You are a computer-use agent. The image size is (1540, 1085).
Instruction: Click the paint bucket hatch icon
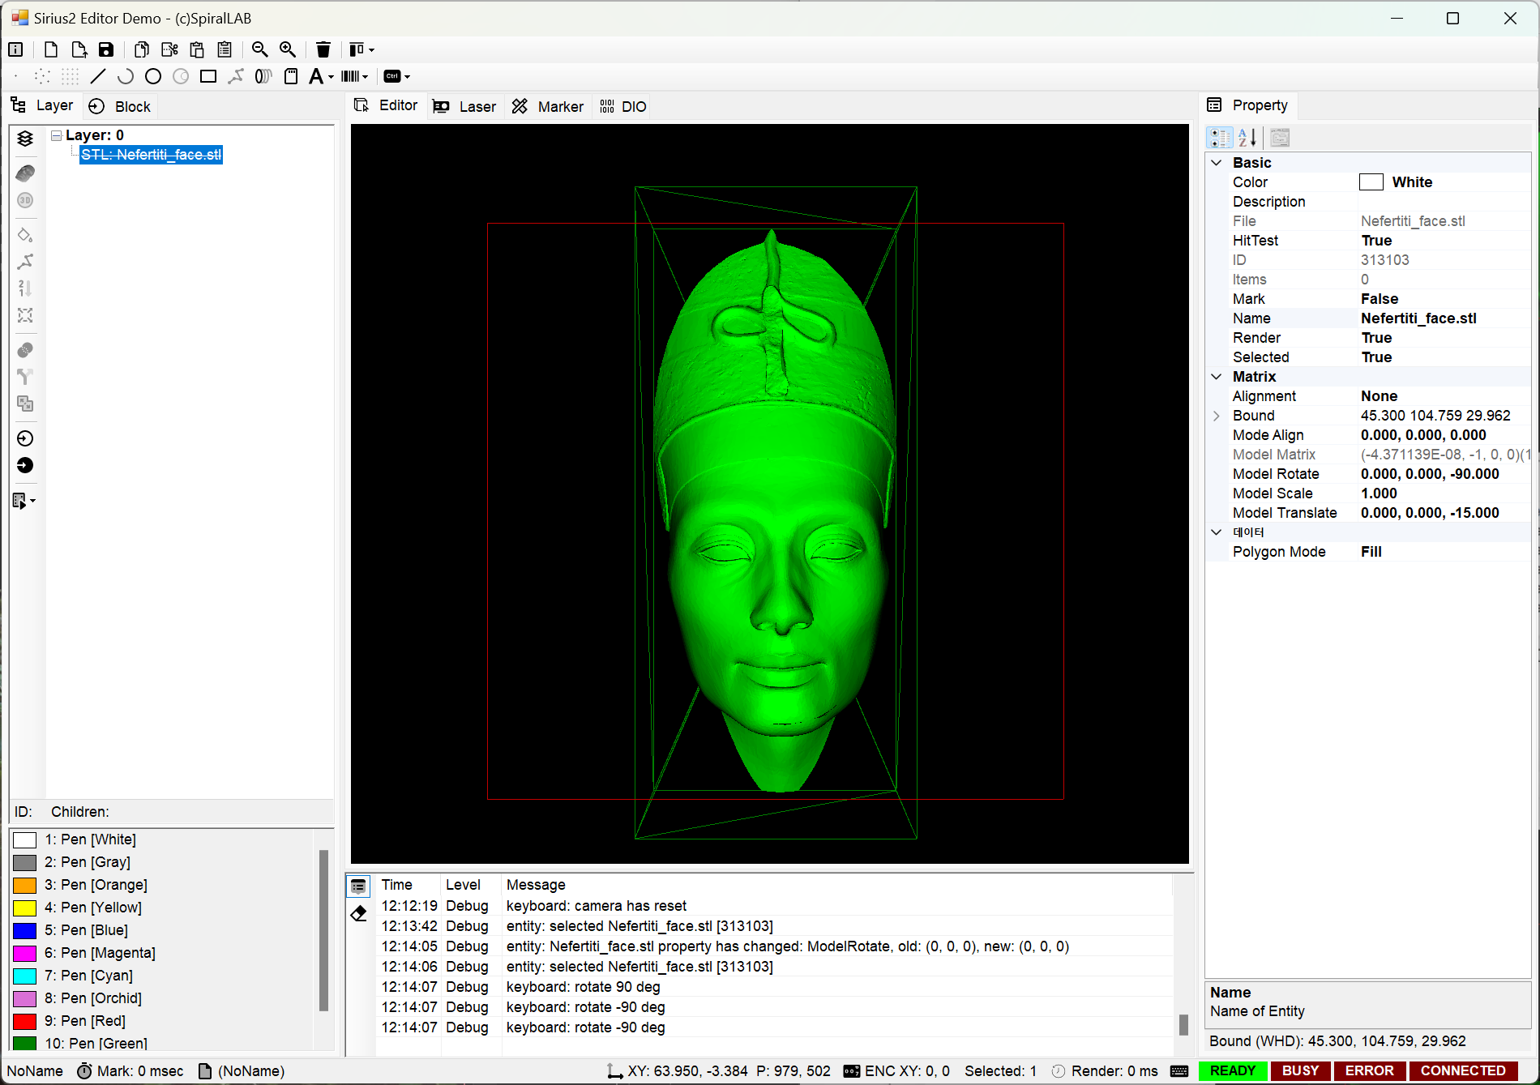25,235
